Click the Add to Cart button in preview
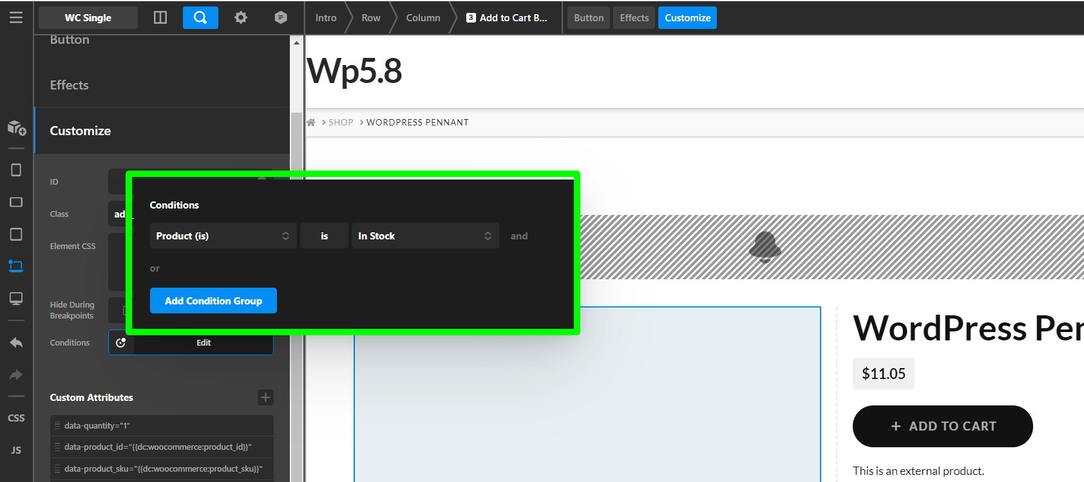1084x482 pixels. pyautogui.click(x=942, y=426)
